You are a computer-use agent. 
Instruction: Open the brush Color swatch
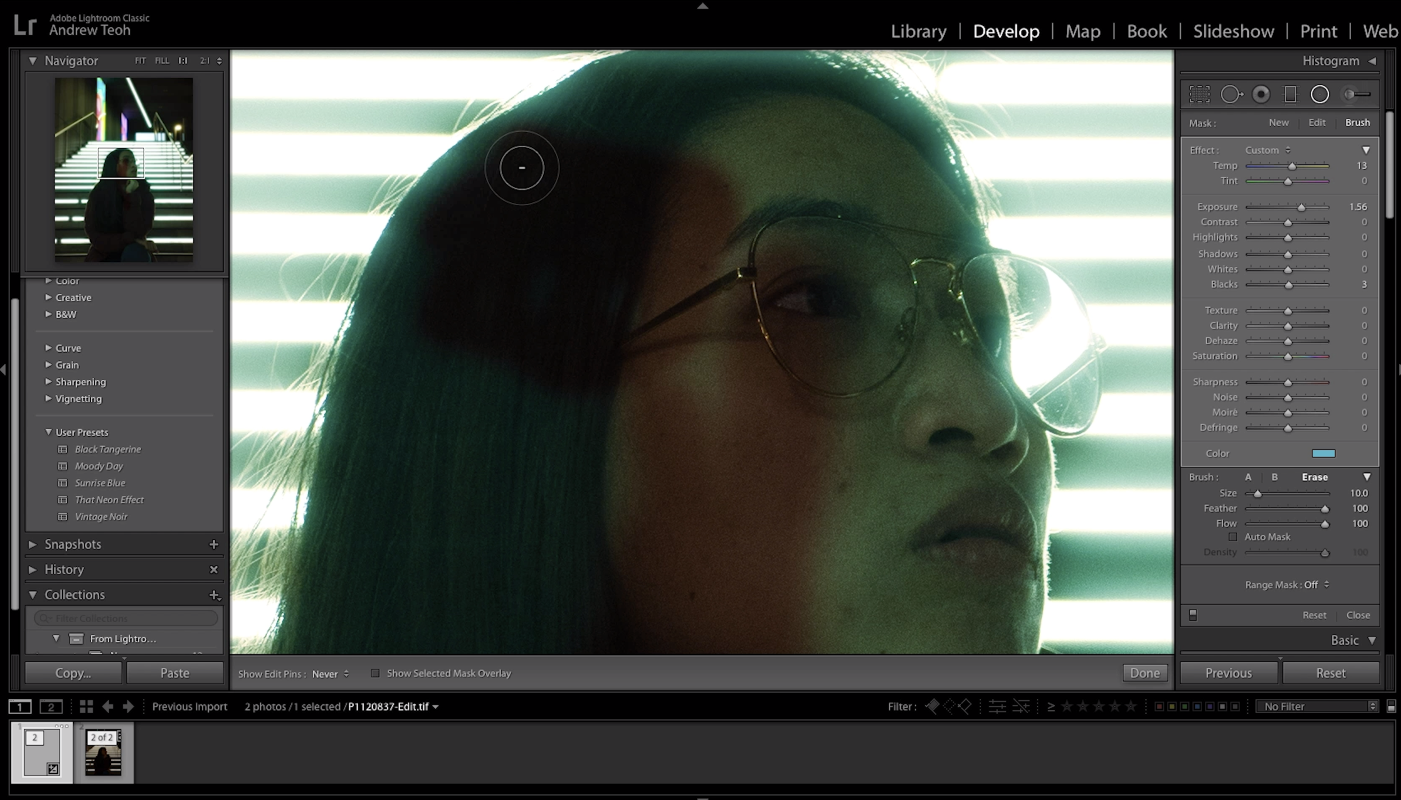tap(1323, 453)
